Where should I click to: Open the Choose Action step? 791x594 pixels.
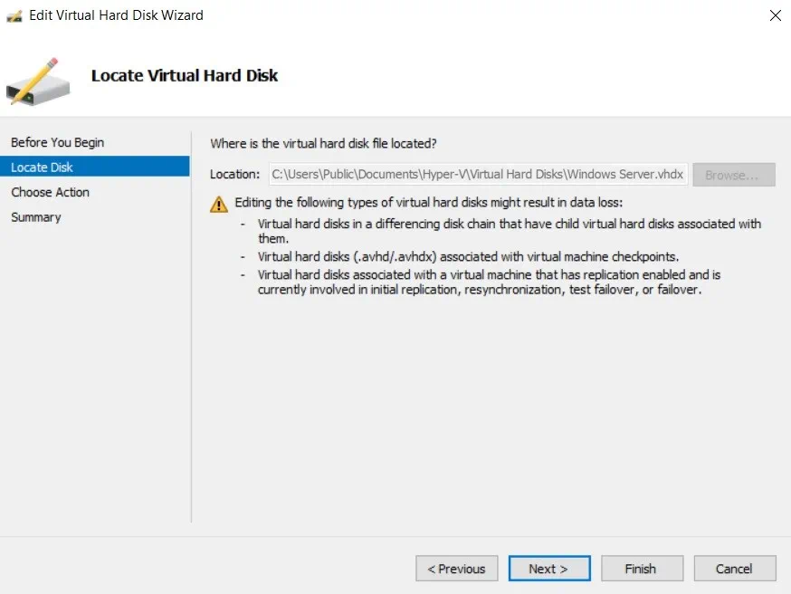(50, 192)
